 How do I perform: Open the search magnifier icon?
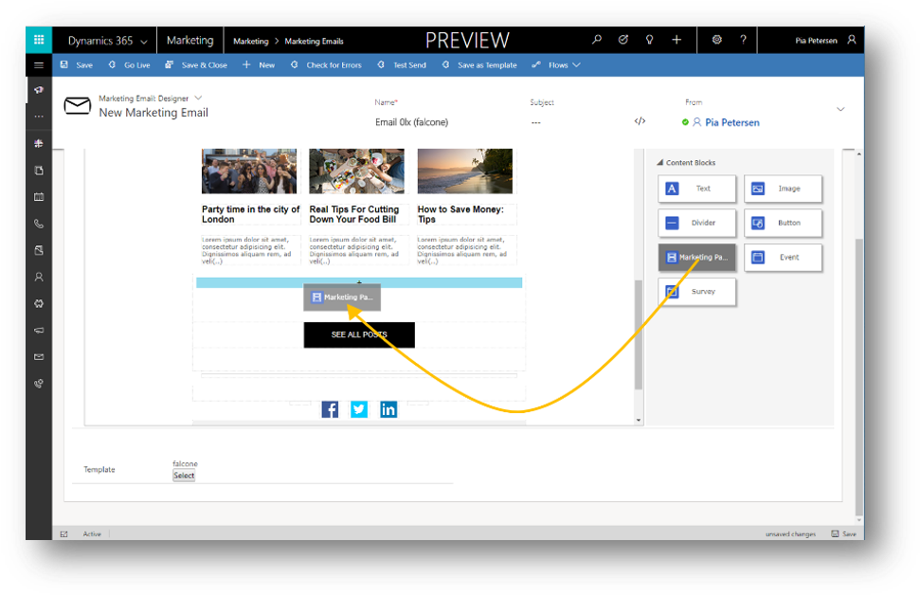(597, 40)
